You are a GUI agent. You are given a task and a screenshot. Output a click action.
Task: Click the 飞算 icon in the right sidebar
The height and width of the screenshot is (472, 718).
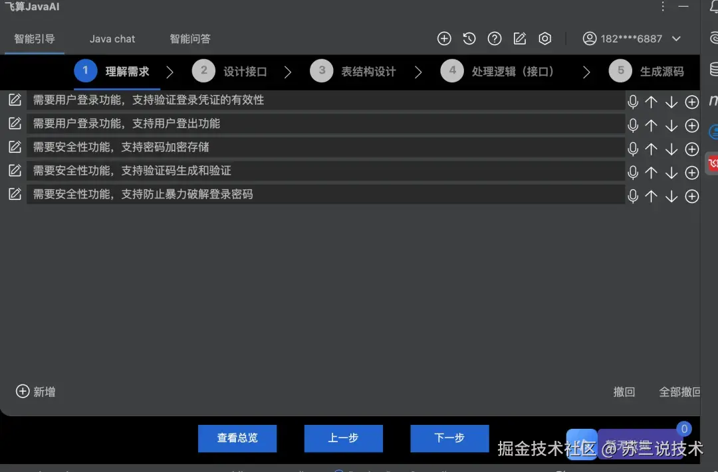click(x=712, y=163)
